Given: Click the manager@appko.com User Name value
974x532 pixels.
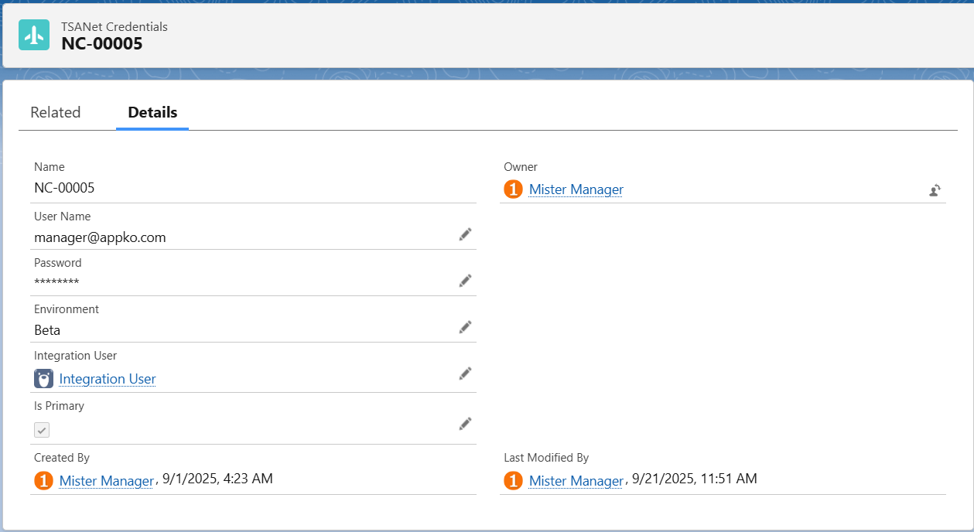Looking at the screenshot, I should [x=100, y=237].
